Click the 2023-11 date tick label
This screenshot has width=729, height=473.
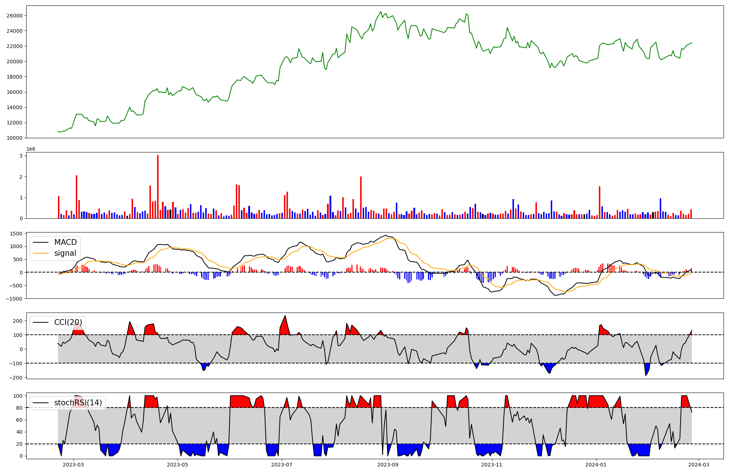point(492,465)
